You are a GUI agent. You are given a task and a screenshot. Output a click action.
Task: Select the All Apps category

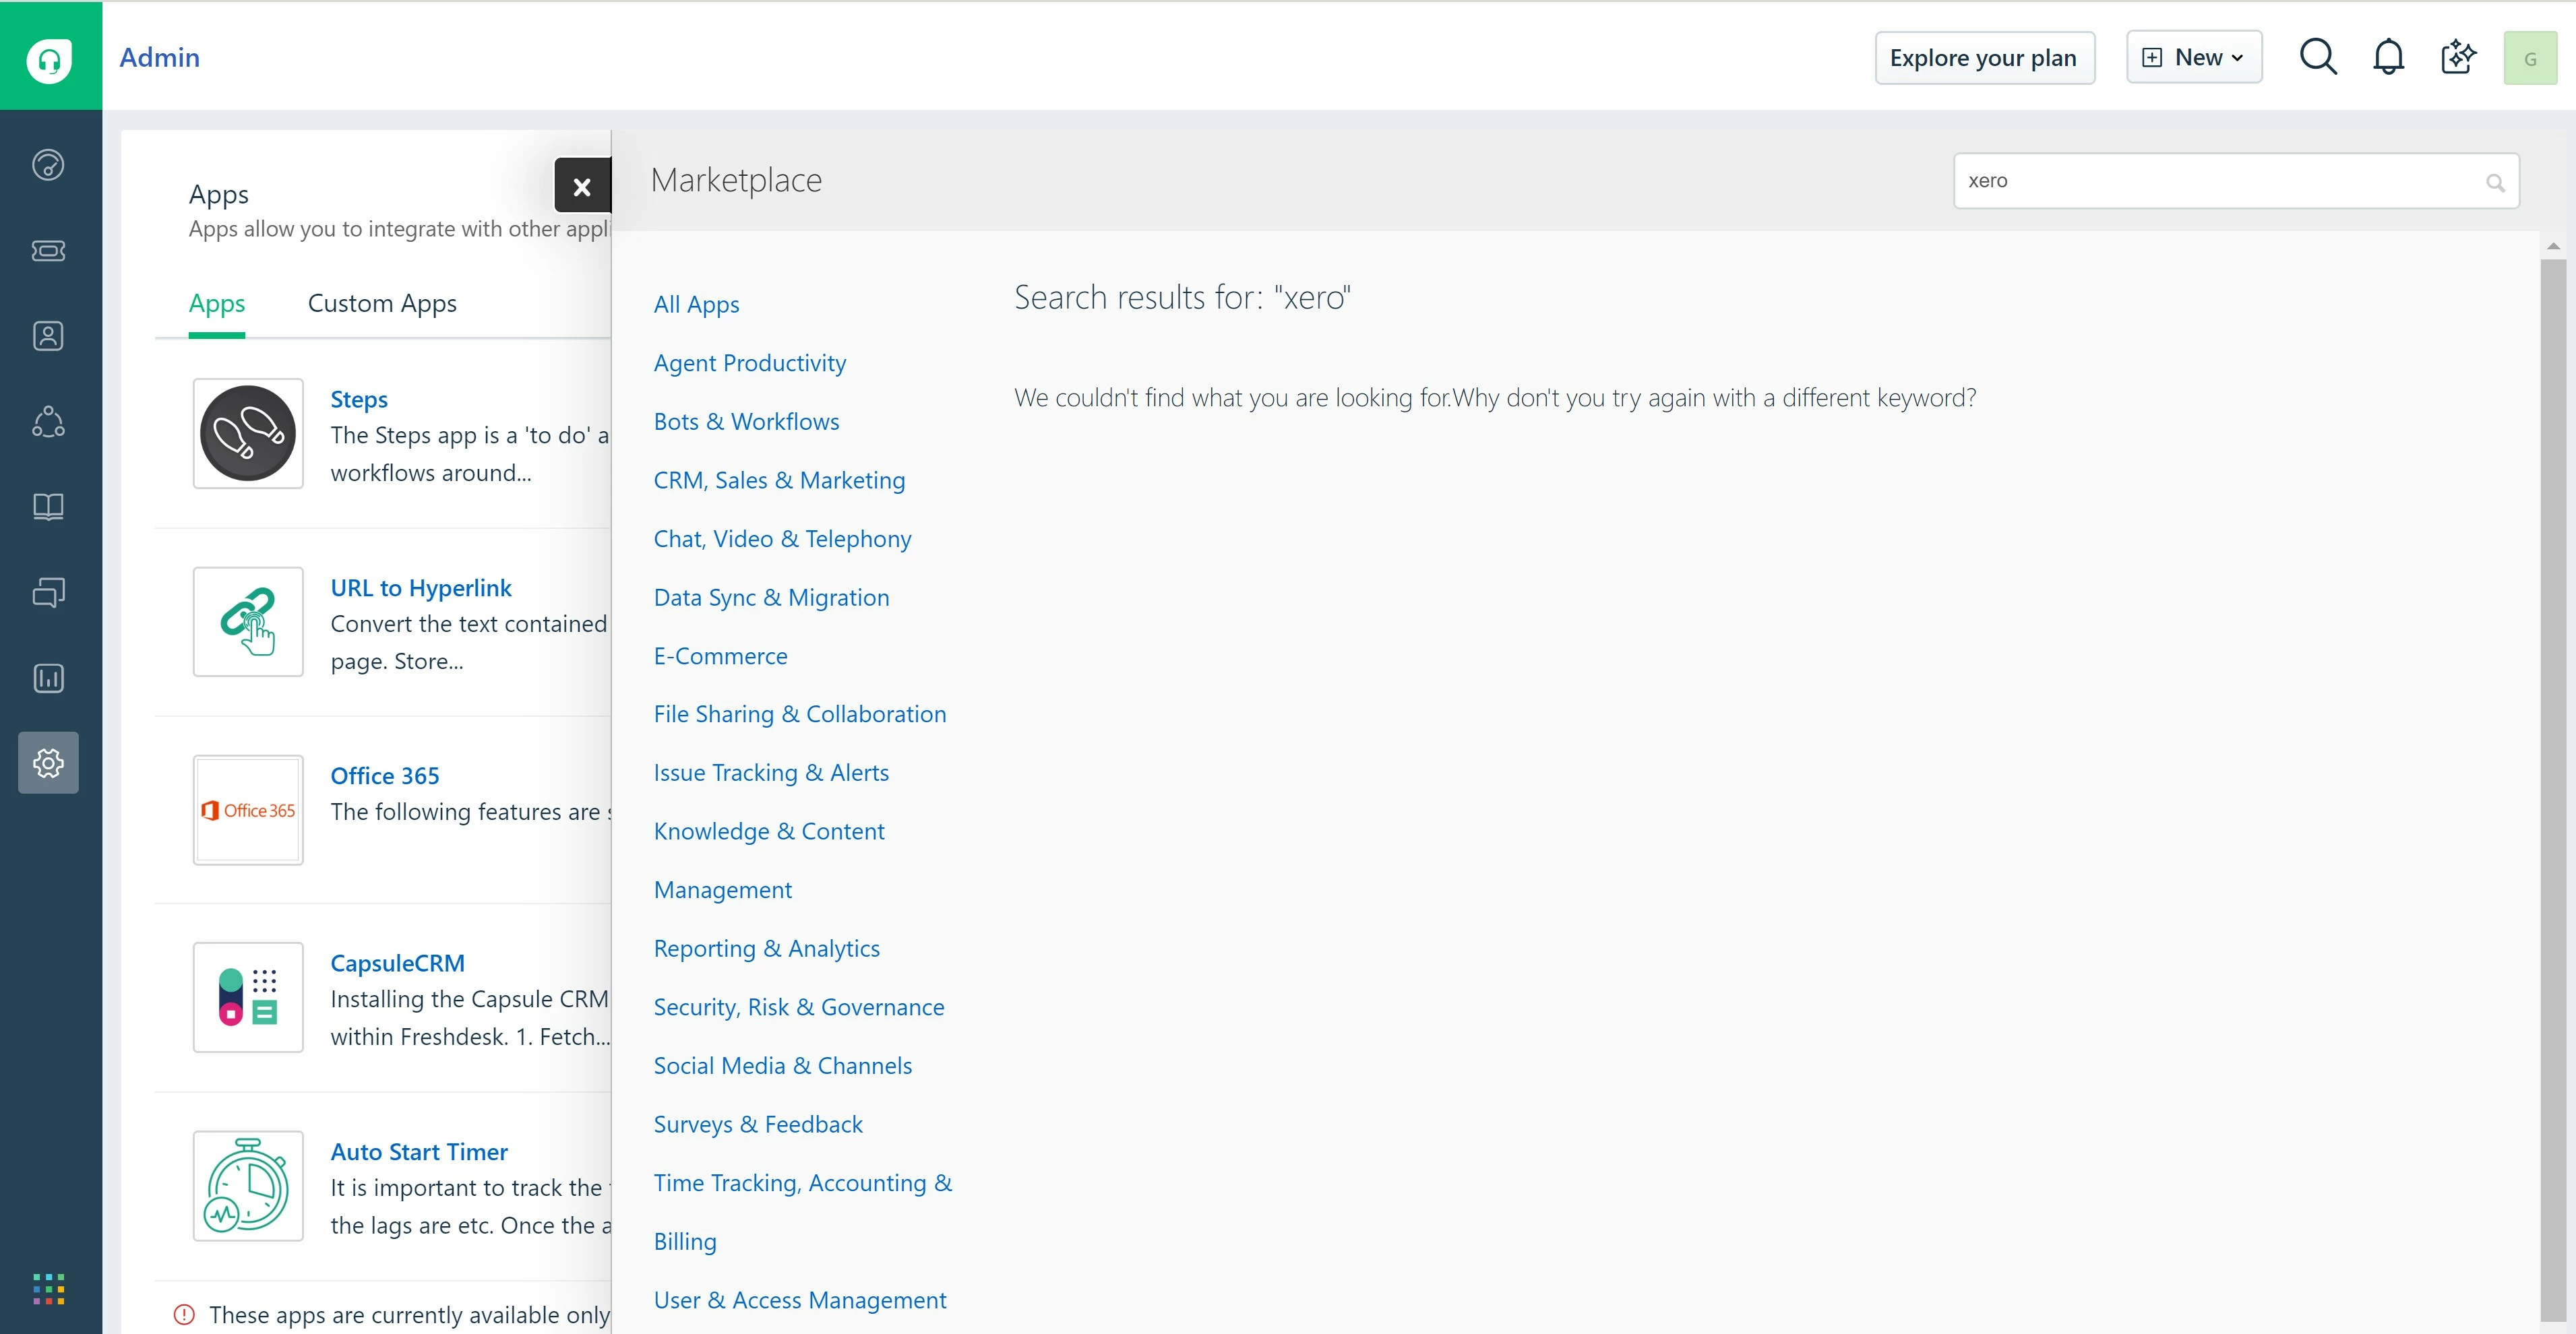click(696, 305)
